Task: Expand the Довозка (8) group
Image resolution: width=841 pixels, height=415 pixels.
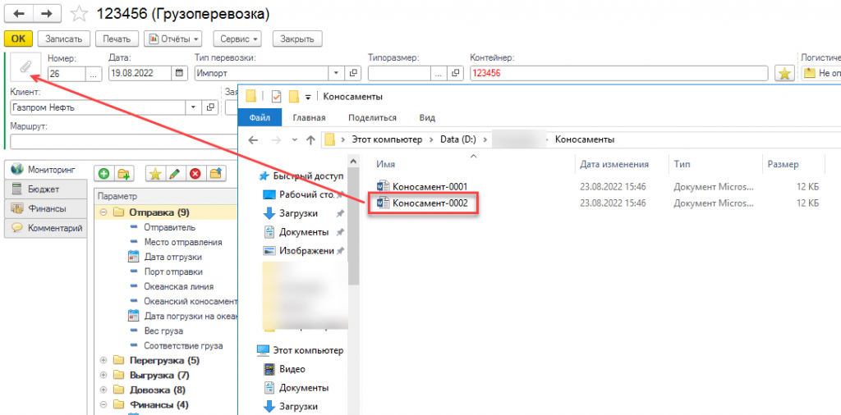Action: pos(103,390)
